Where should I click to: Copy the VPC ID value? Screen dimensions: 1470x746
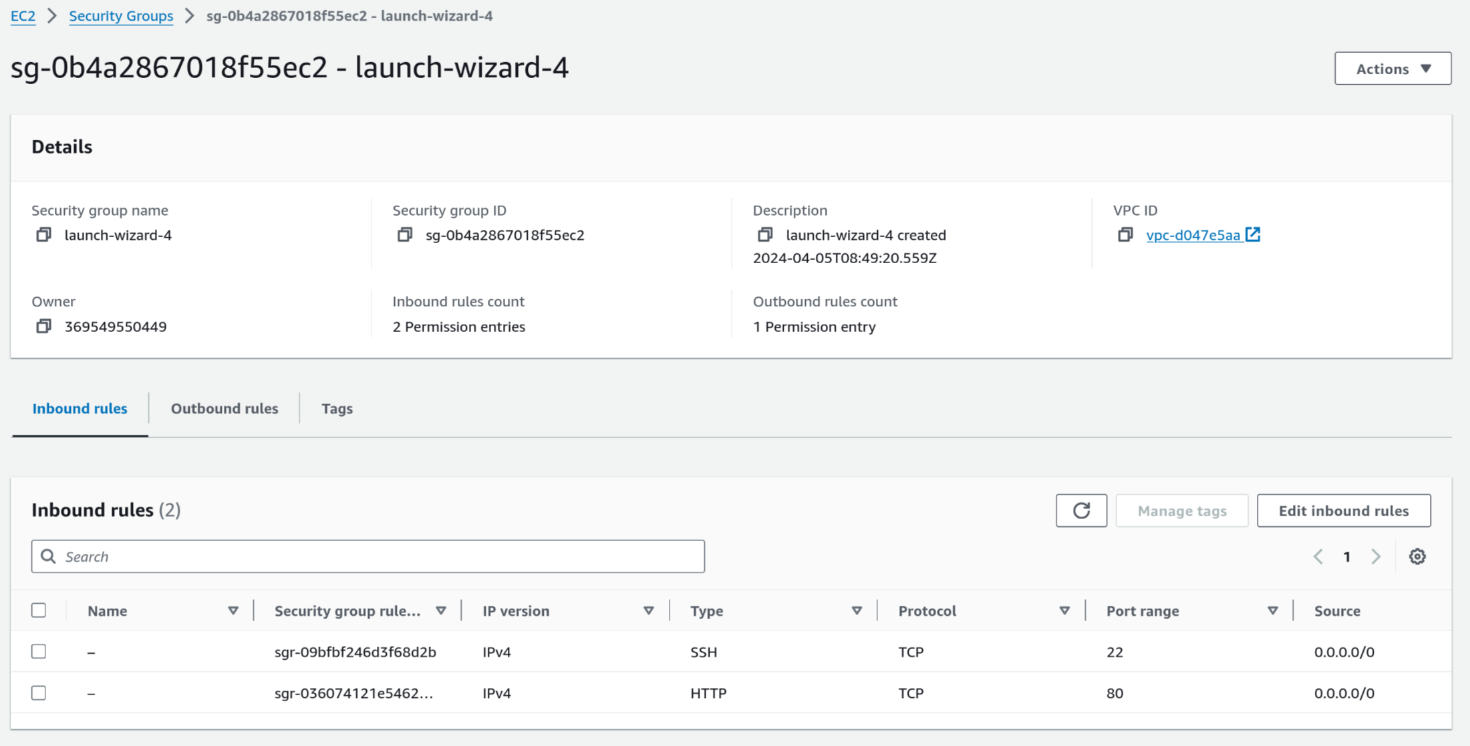1125,234
